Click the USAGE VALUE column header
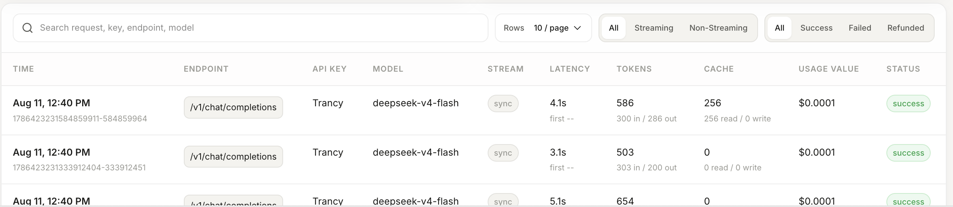 [x=829, y=69]
